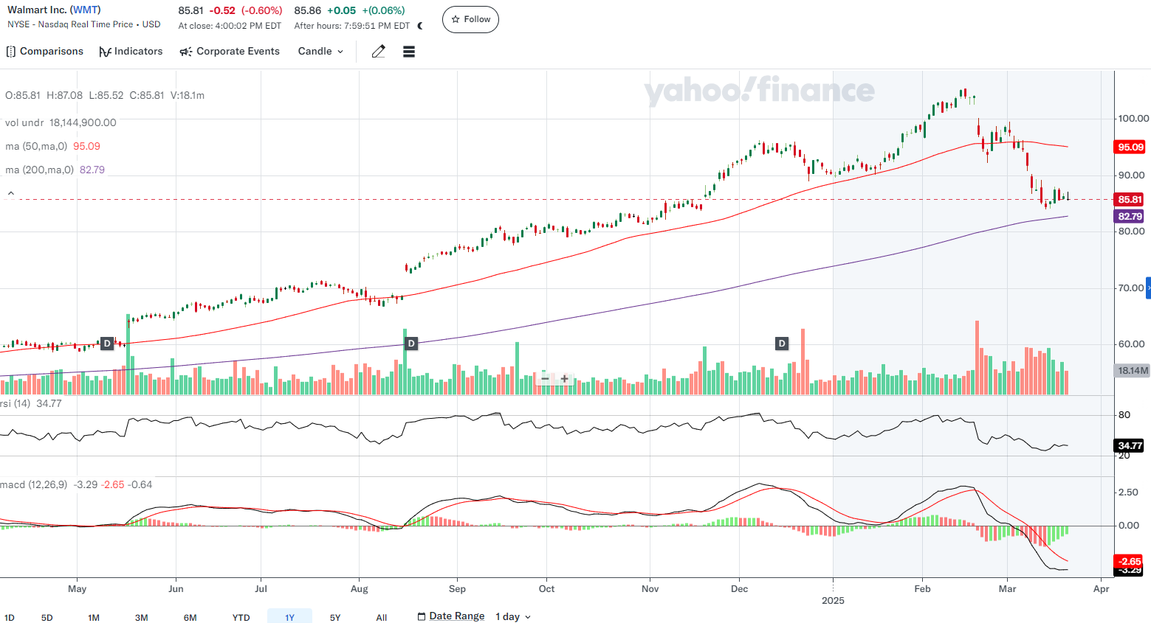Zoom in with the plus icon
The image size is (1151, 623).
[565, 379]
